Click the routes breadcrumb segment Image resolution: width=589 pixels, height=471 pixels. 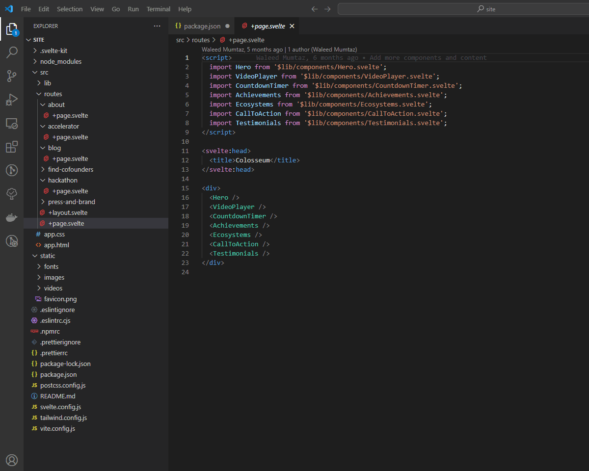point(200,40)
